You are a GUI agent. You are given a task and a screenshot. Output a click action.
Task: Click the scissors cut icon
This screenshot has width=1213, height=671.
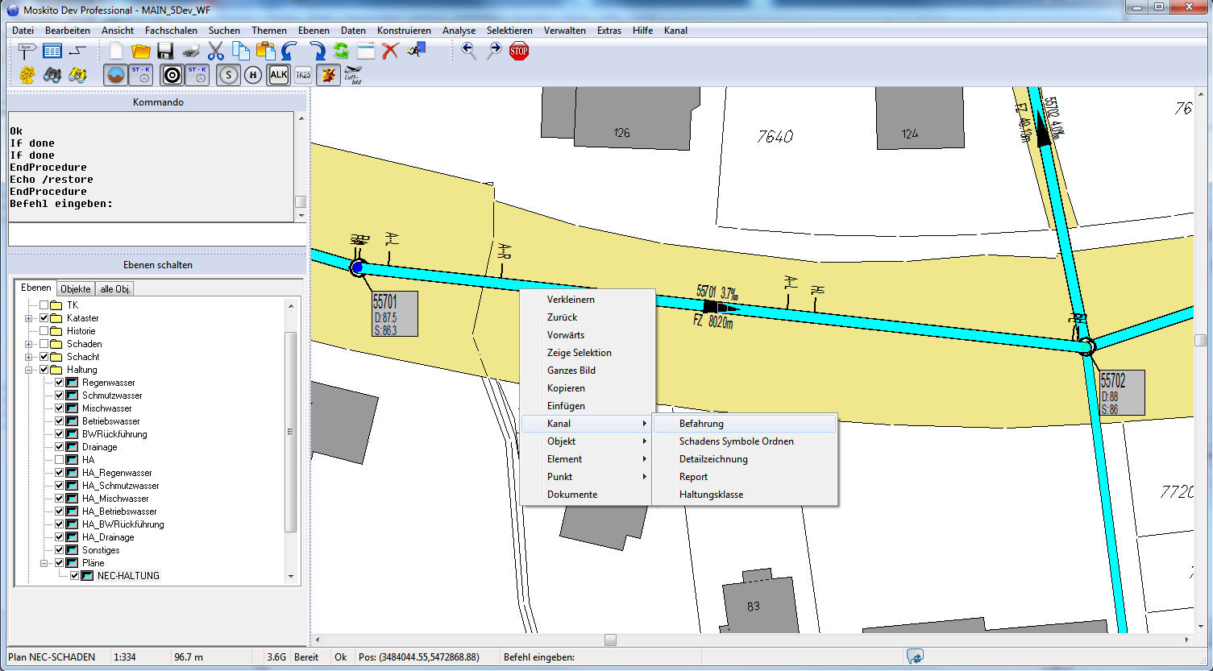coord(216,52)
